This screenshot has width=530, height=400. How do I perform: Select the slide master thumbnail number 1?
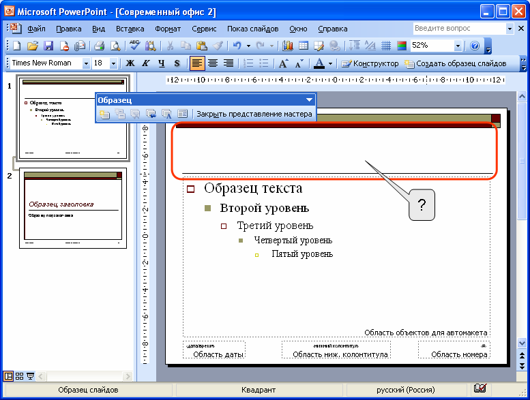73,118
